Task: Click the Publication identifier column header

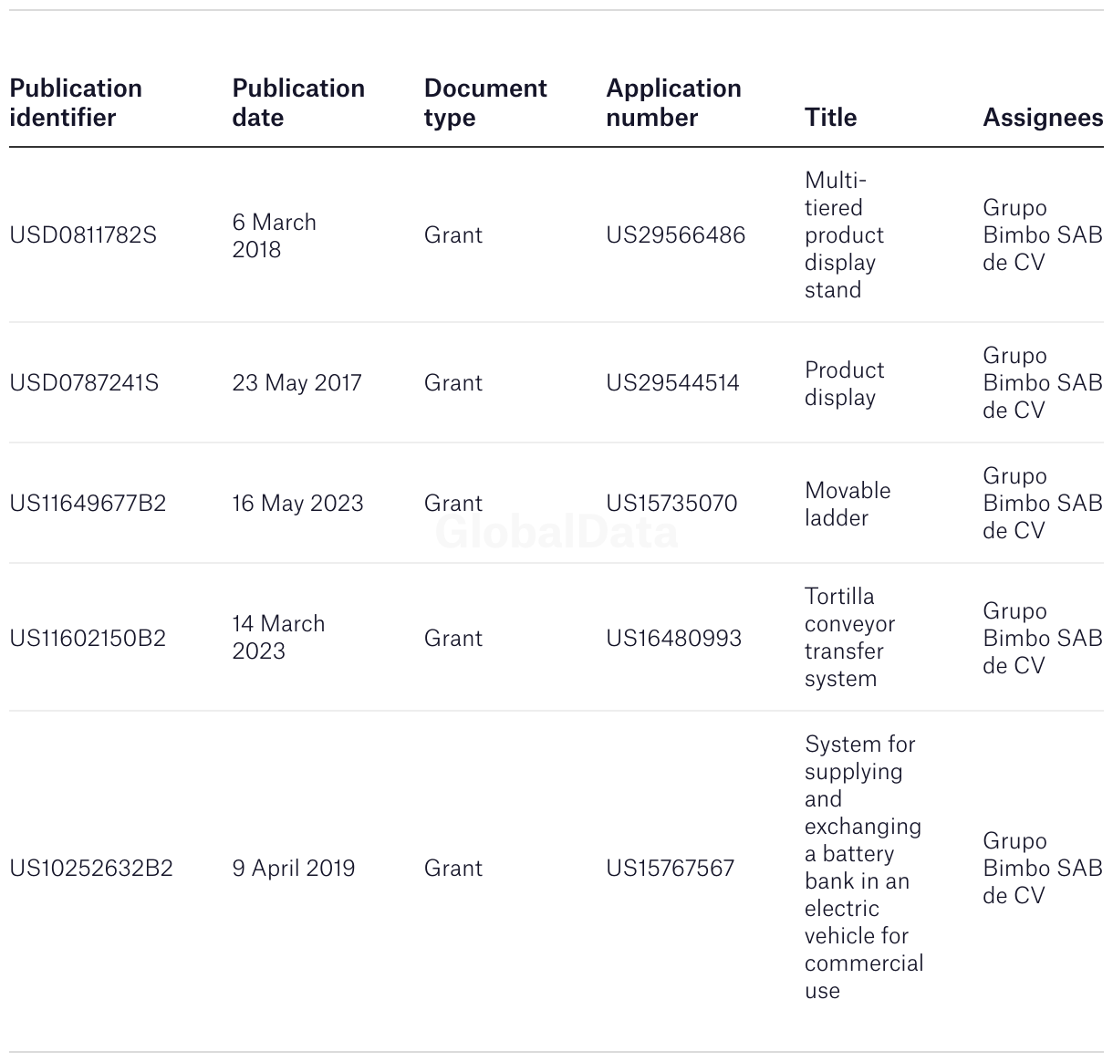Action: tap(76, 102)
